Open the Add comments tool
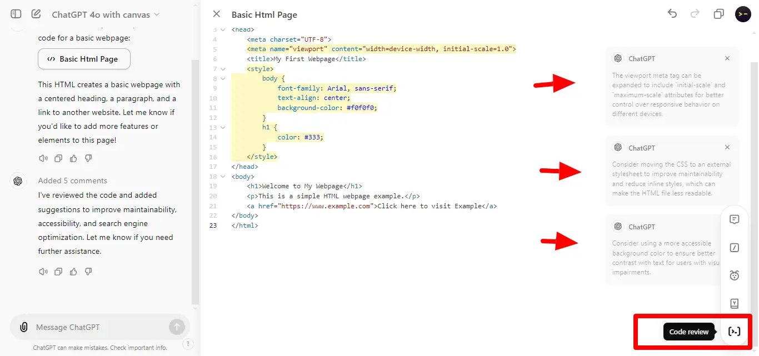 [x=734, y=219]
